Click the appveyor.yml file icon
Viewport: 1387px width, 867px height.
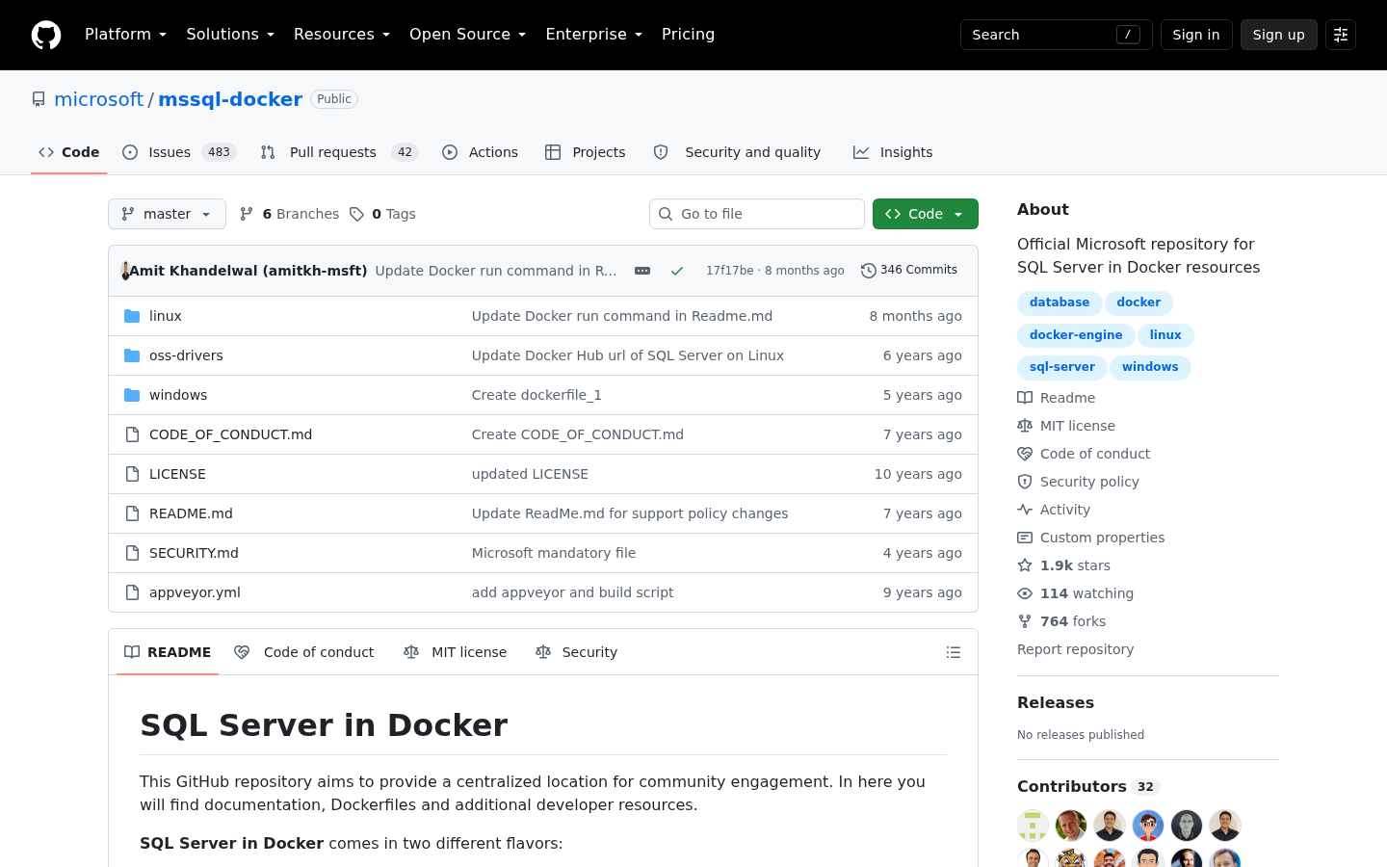click(x=132, y=592)
